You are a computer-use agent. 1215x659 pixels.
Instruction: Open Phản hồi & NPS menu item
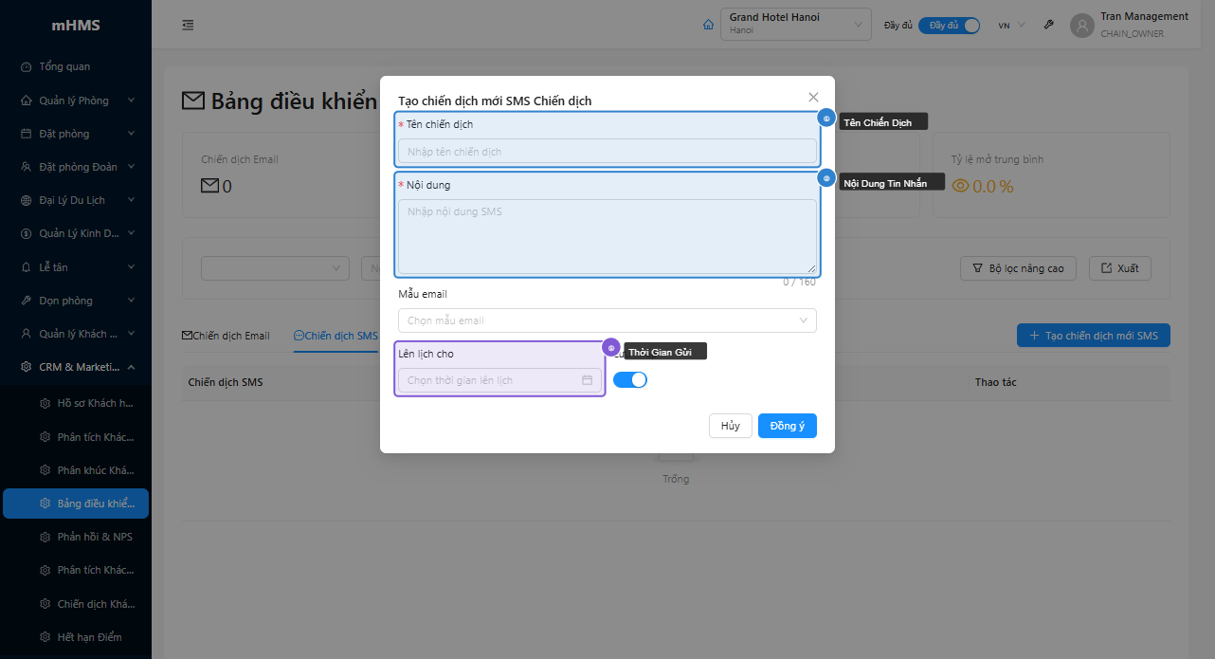94,537
